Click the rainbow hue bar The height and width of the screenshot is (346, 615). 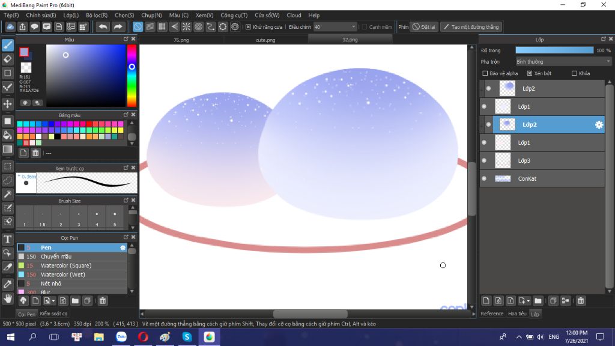point(132,75)
